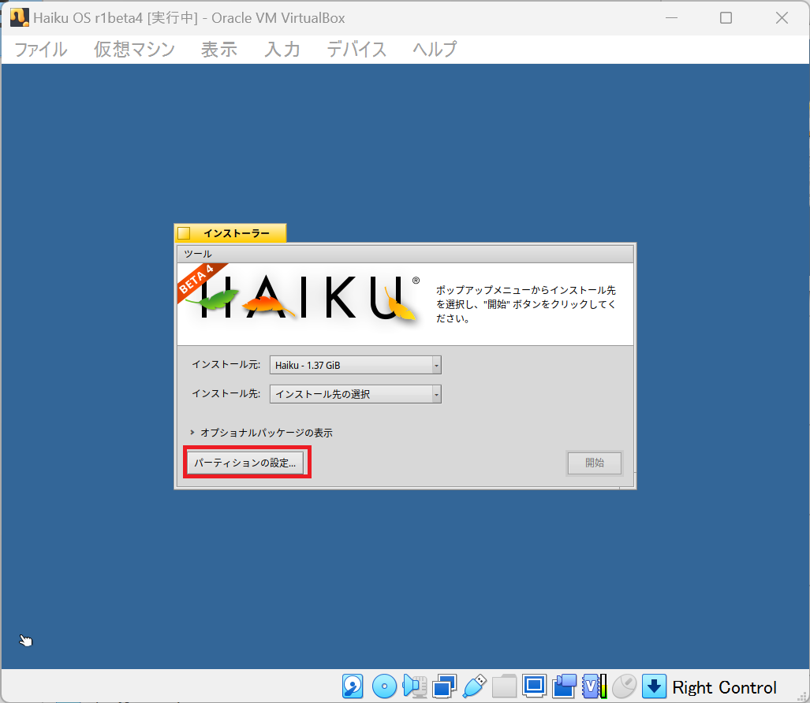The image size is (810, 703).
Task: Open the インストール元 dropdown showing Haiku - 1.37 GiB
Action: [x=356, y=365]
